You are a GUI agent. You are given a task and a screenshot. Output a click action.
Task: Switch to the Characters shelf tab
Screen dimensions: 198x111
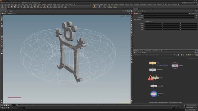tap(30, 5)
